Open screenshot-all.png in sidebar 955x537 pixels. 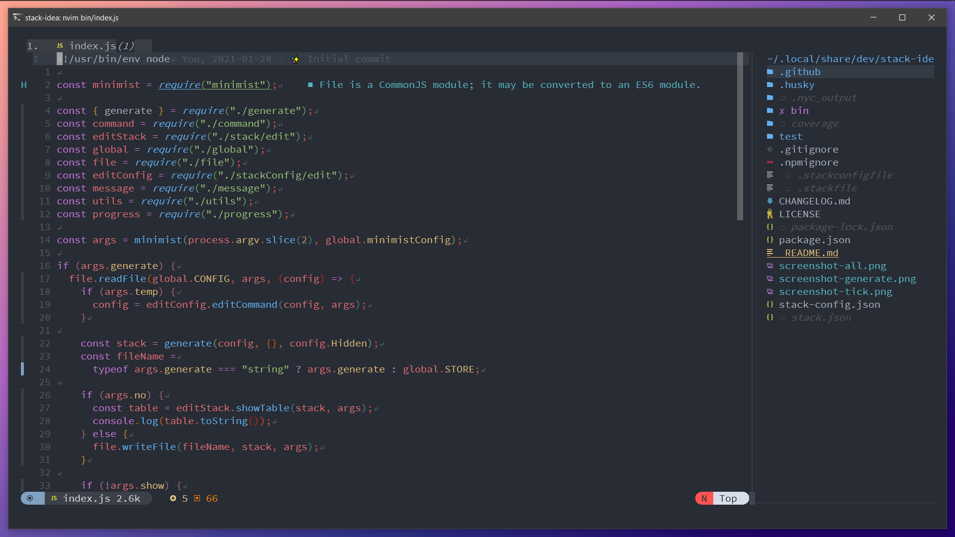[x=832, y=266]
